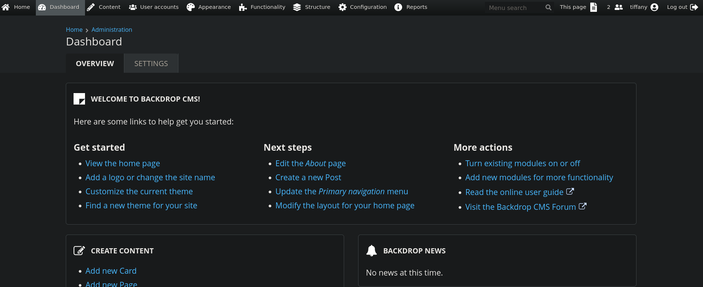Image resolution: width=703 pixels, height=287 pixels.
Task: Click the Welcome to Backdrop CMS heading
Action: tap(145, 99)
